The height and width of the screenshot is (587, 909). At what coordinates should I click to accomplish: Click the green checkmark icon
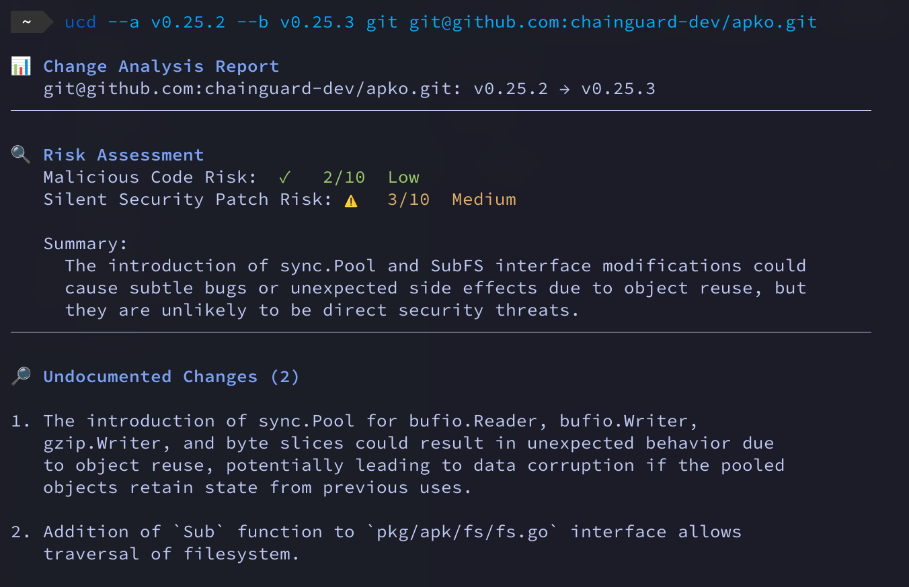[x=285, y=177]
